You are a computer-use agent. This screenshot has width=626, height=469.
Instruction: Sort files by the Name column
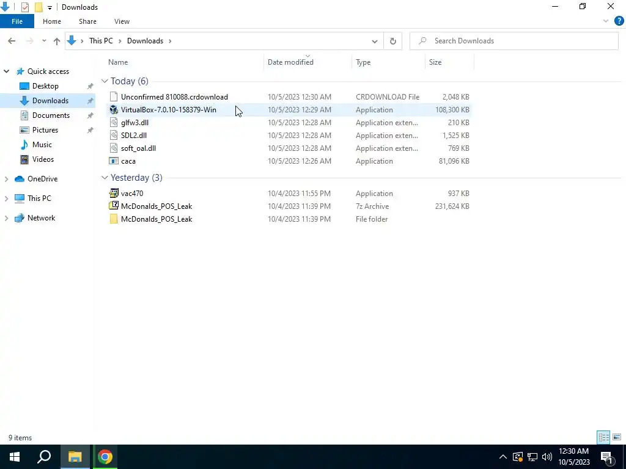point(118,62)
